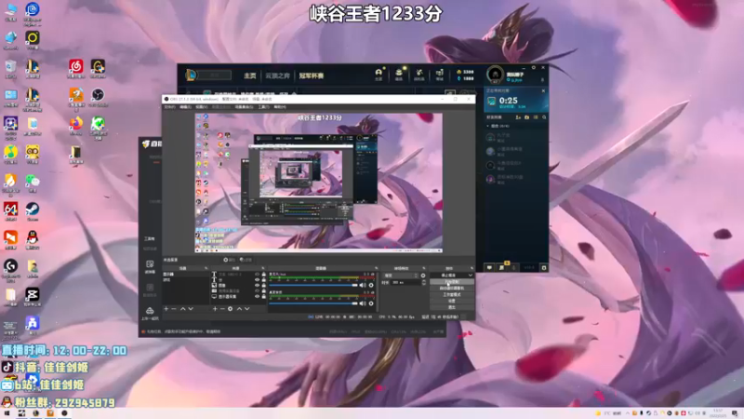744x419 pixels.
Task: Add a new source in OBS
Action: [215, 309]
